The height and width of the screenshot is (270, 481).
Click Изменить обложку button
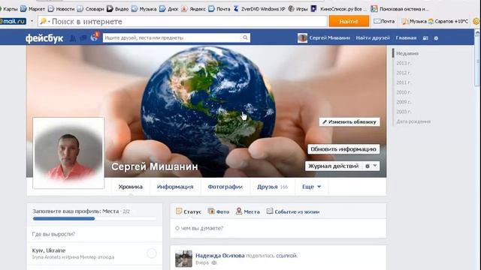[349, 121]
